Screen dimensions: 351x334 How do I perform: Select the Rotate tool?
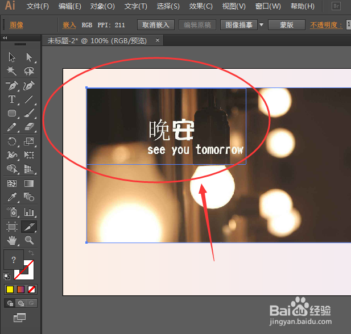(x=12, y=141)
